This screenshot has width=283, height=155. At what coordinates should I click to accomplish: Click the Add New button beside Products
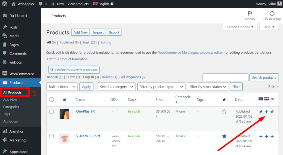tap(80, 32)
